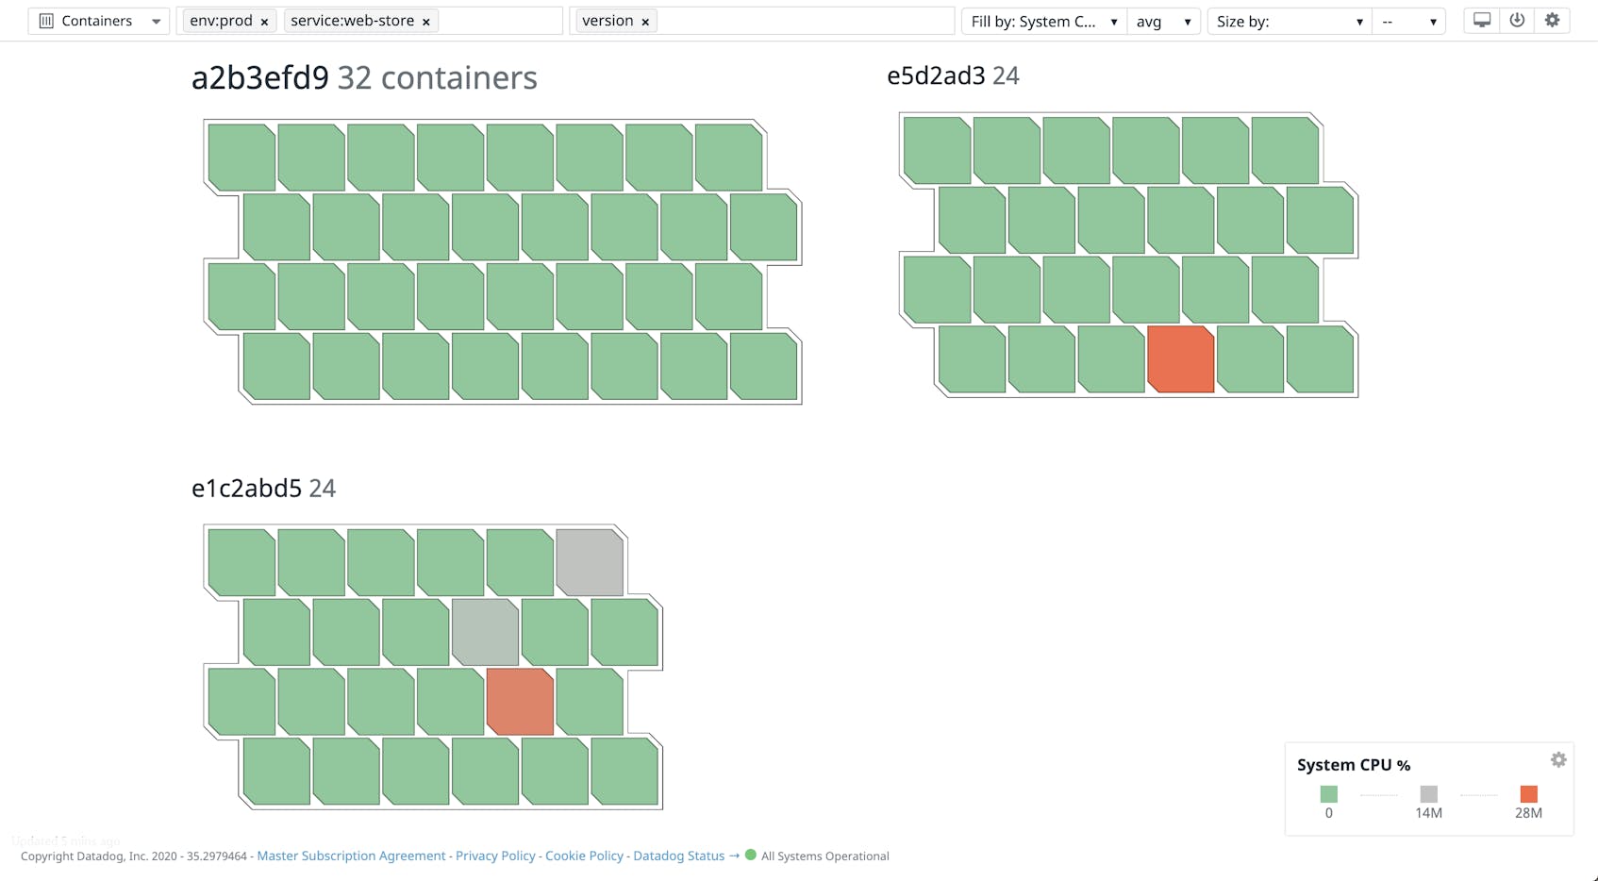The width and height of the screenshot is (1598, 881).
Task: Open settings with the gear icon top right
Action: [x=1552, y=20]
